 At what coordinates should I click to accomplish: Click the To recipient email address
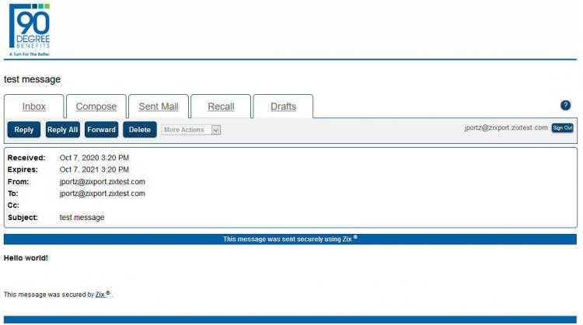[x=103, y=194]
